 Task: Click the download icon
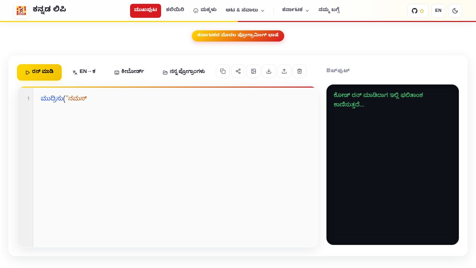tap(269, 71)
